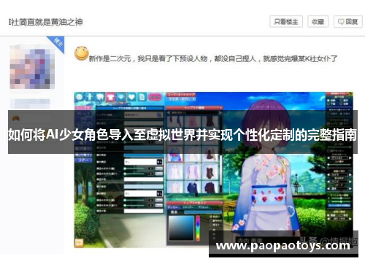
Task: Select the brown swimsuit clothing thumbnail
Action: pos(210,171)
